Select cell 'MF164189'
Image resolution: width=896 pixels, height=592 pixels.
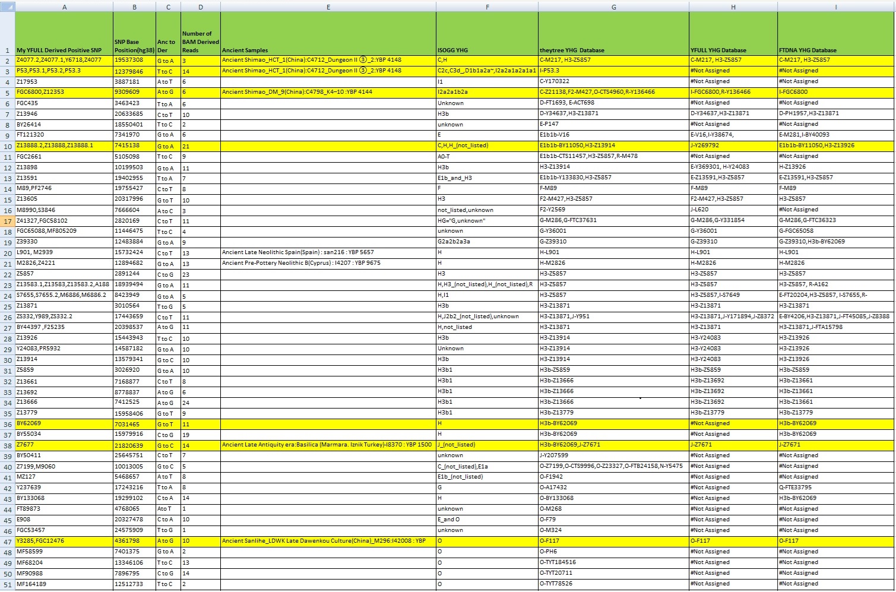pyautogui.click(x=64, y=584)
